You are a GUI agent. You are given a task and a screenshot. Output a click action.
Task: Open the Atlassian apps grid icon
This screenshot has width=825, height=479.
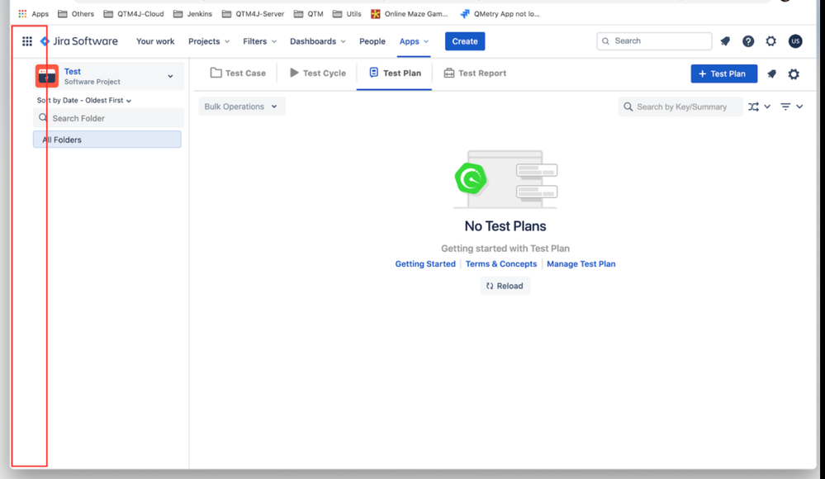click(27, 40)
